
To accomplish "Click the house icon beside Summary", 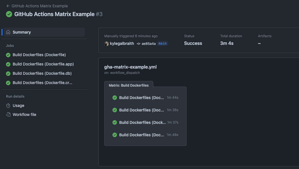I will pos(8,32).
